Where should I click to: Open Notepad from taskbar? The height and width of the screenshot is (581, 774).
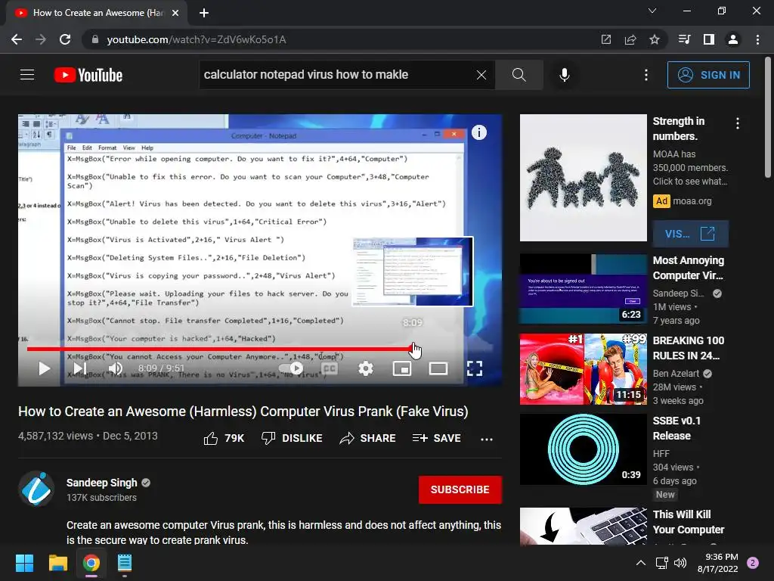(x=125, y=563)
